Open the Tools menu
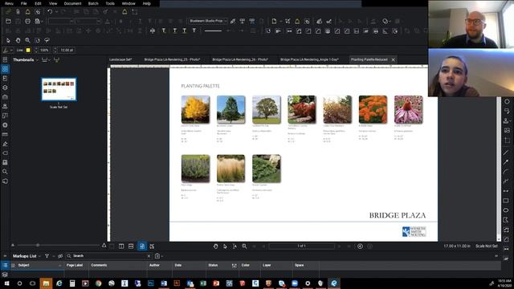Viewport: 514px width, 289px height. pyautogui.click(x=110, y=3)
